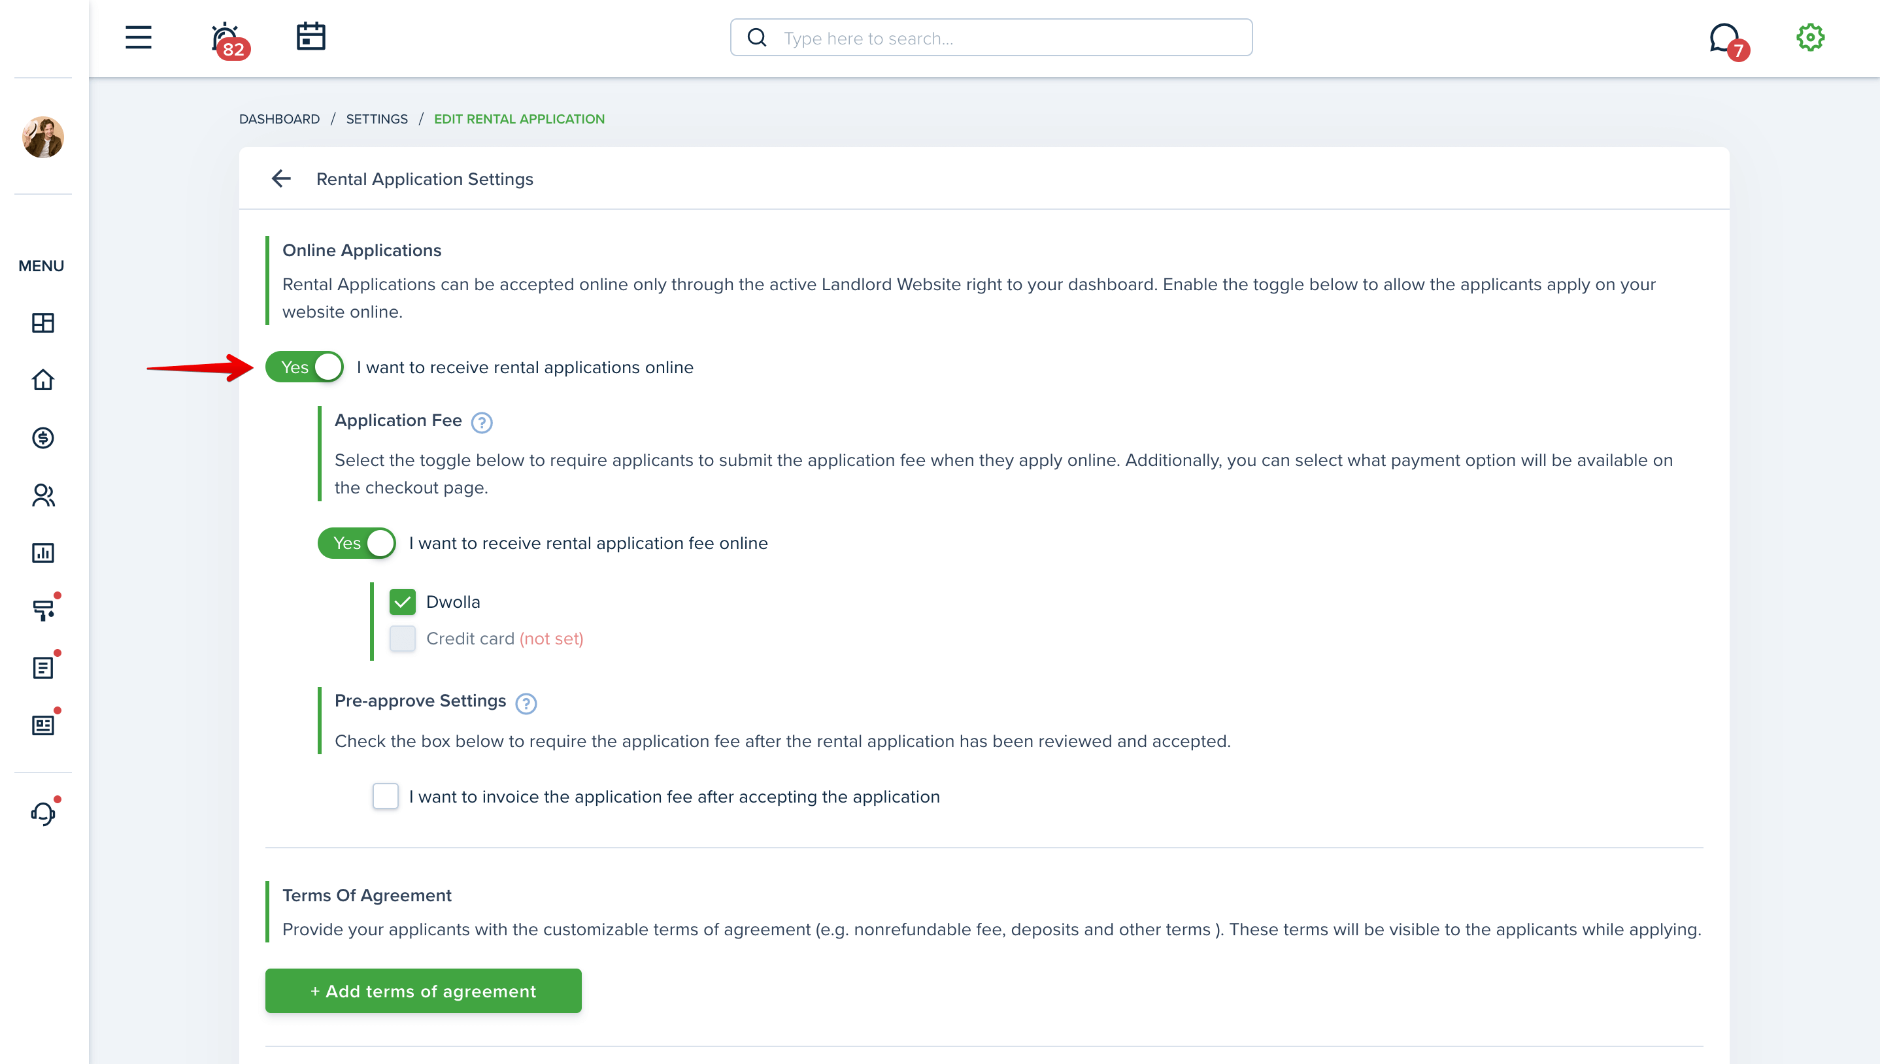The image size is (1880, 1064).
Task: Open the hamburger menu icon
Action: (138, 37)
